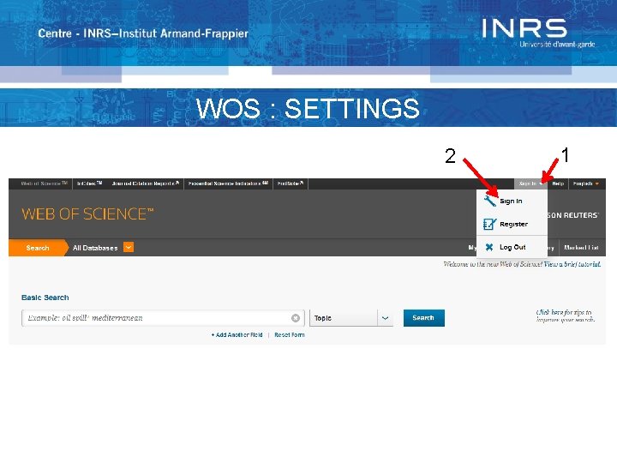Viewport: 617px width, 463px height.
Task: Open Journal Citation Reports top bar tab
Action: point(145,183)
